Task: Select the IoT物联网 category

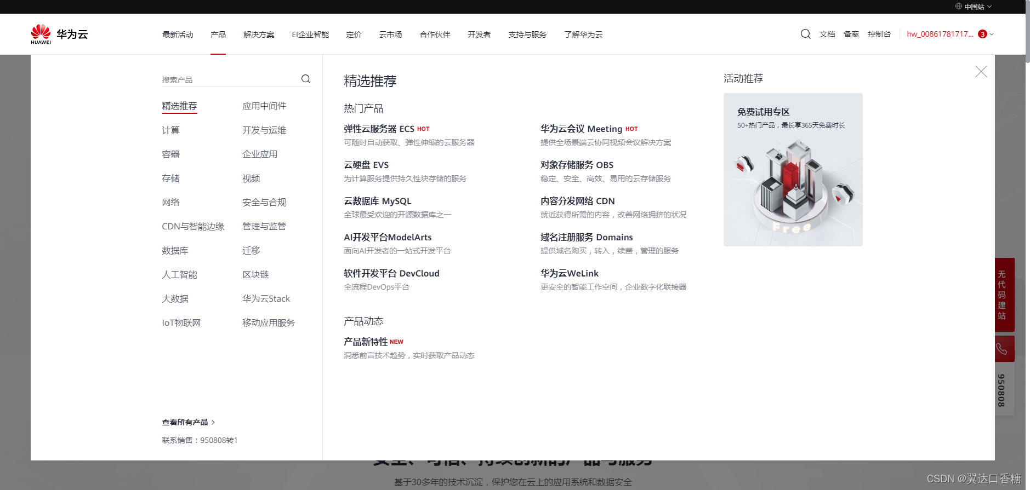Action: pos(181,323)
